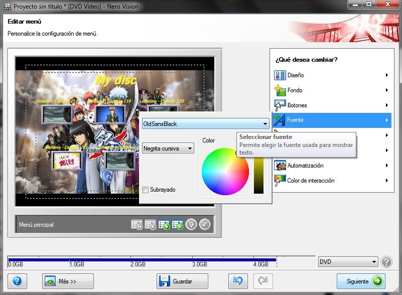Click the round remote-control icon

(191, 224)
